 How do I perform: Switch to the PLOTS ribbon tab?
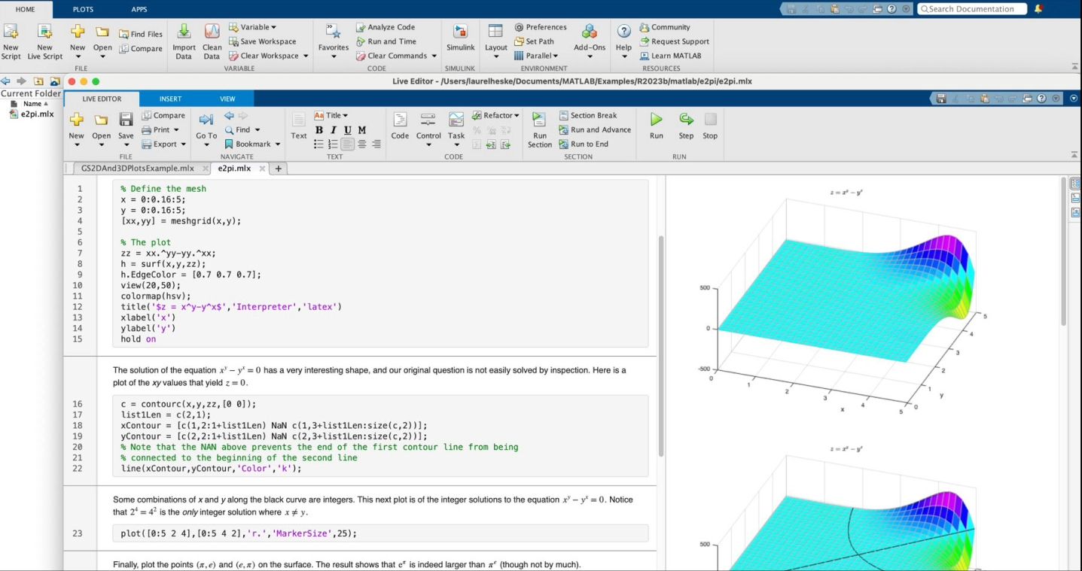pos(83,9)
